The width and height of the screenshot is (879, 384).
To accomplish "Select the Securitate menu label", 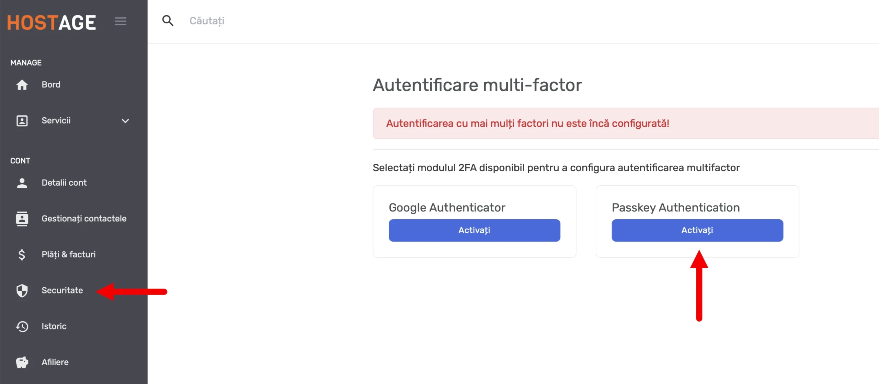I will 62,290.
